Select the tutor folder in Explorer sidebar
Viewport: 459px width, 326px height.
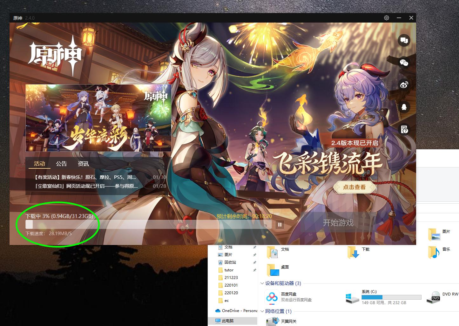[x=229, y=270]
